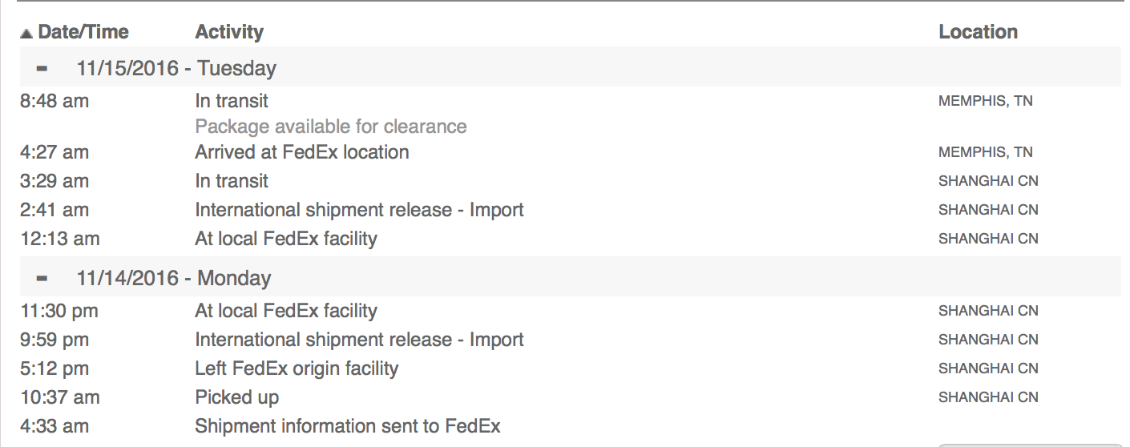Select the 8:48 am In transit row

pos(232,101)
